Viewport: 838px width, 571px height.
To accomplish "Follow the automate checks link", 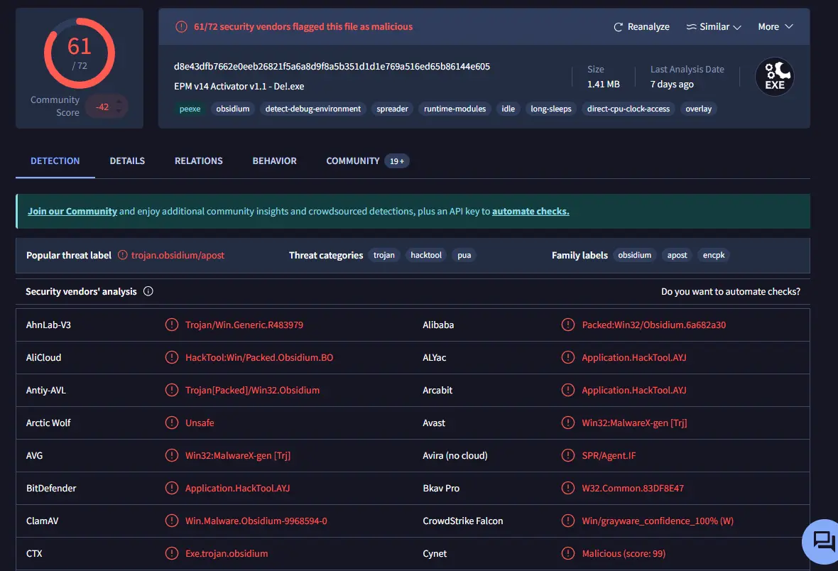I will click(x=530, y=211).
